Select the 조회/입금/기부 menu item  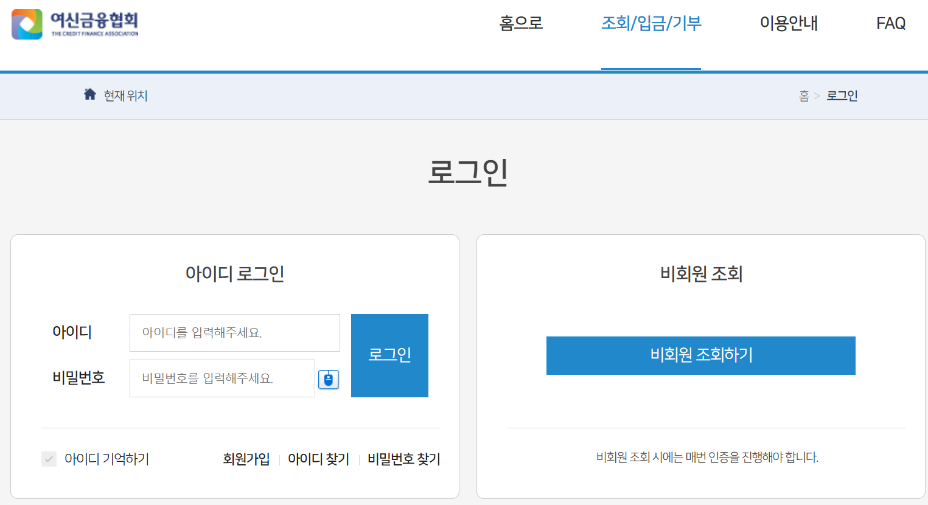(651, 23)
